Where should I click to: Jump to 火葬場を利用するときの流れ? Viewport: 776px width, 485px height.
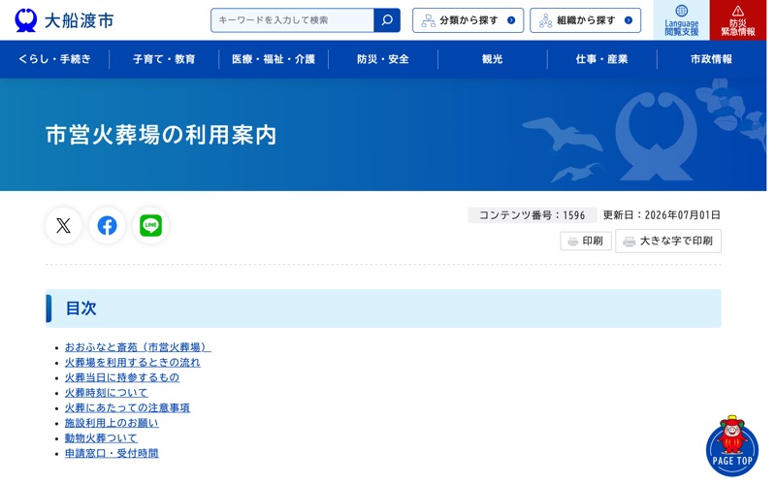(133, 362)
